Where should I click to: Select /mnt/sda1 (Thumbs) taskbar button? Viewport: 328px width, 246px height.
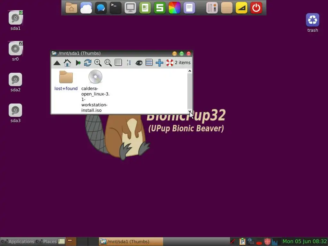click(x=131, y=242)
